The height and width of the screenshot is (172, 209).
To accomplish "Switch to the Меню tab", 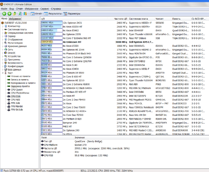I will (4, 18).
